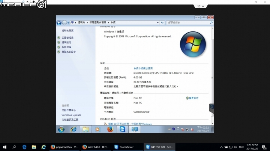
Task: Click the blue help icon in Windows 7 tray
Action: point(174,129)
